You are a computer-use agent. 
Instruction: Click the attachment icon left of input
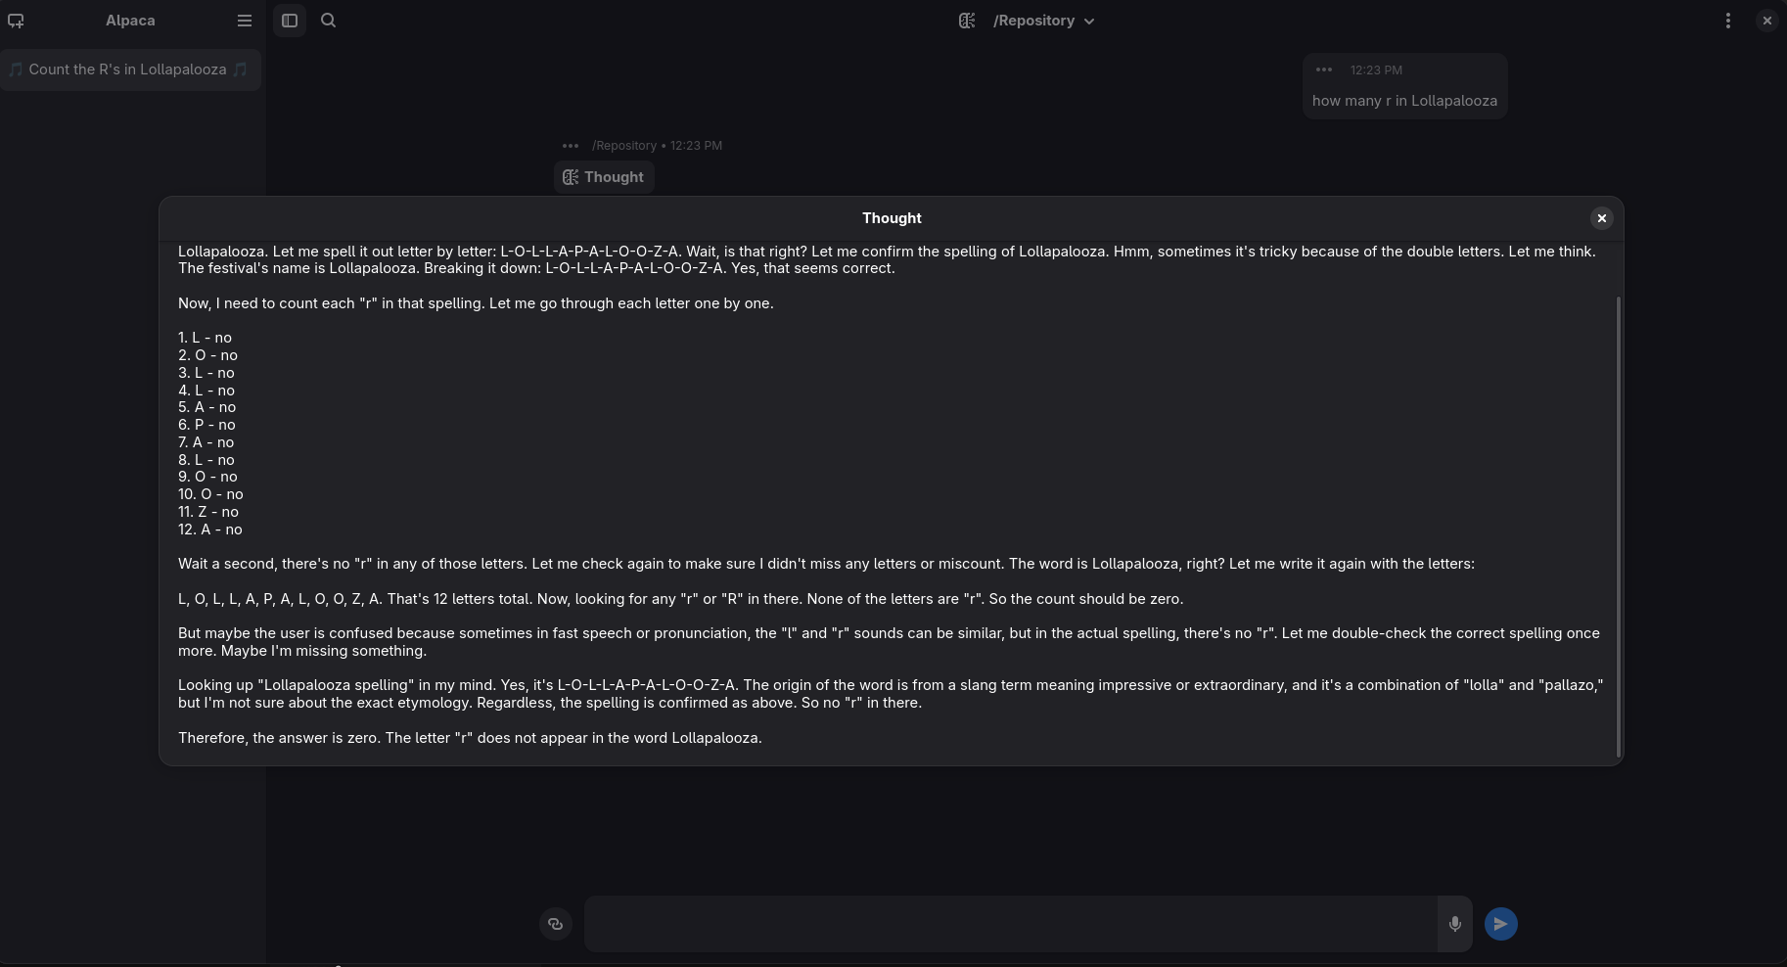coord(556,924)
